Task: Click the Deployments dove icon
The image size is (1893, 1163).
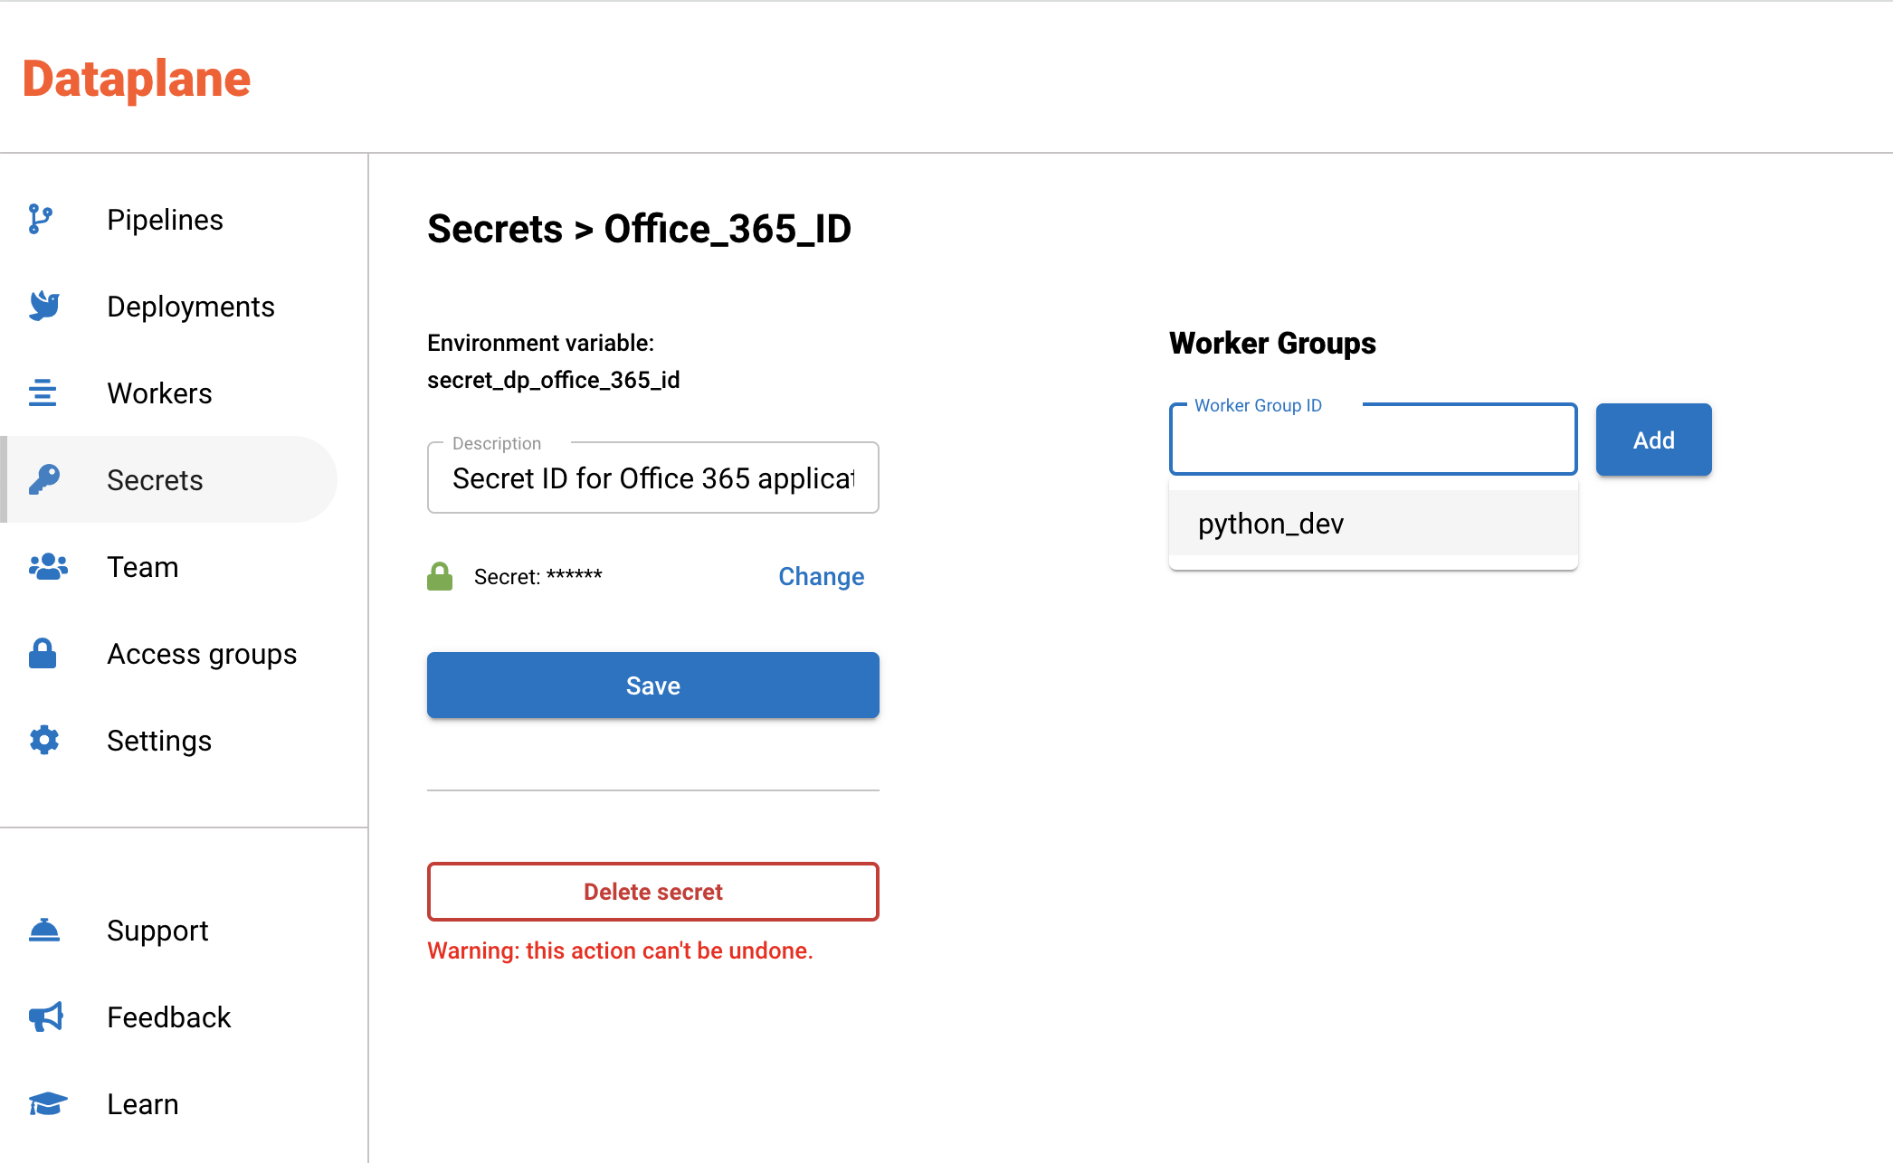Action: pos(43,306)
